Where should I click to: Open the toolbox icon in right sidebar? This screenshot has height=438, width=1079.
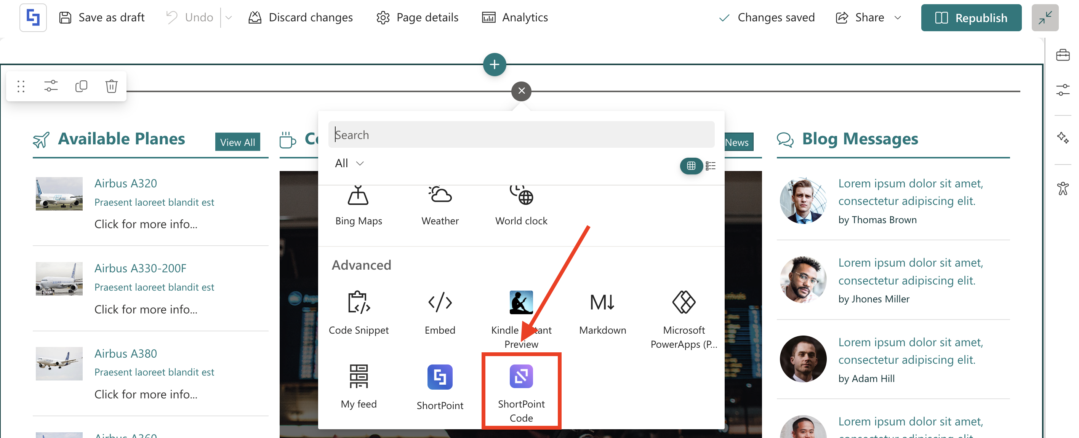(1062, 55)
